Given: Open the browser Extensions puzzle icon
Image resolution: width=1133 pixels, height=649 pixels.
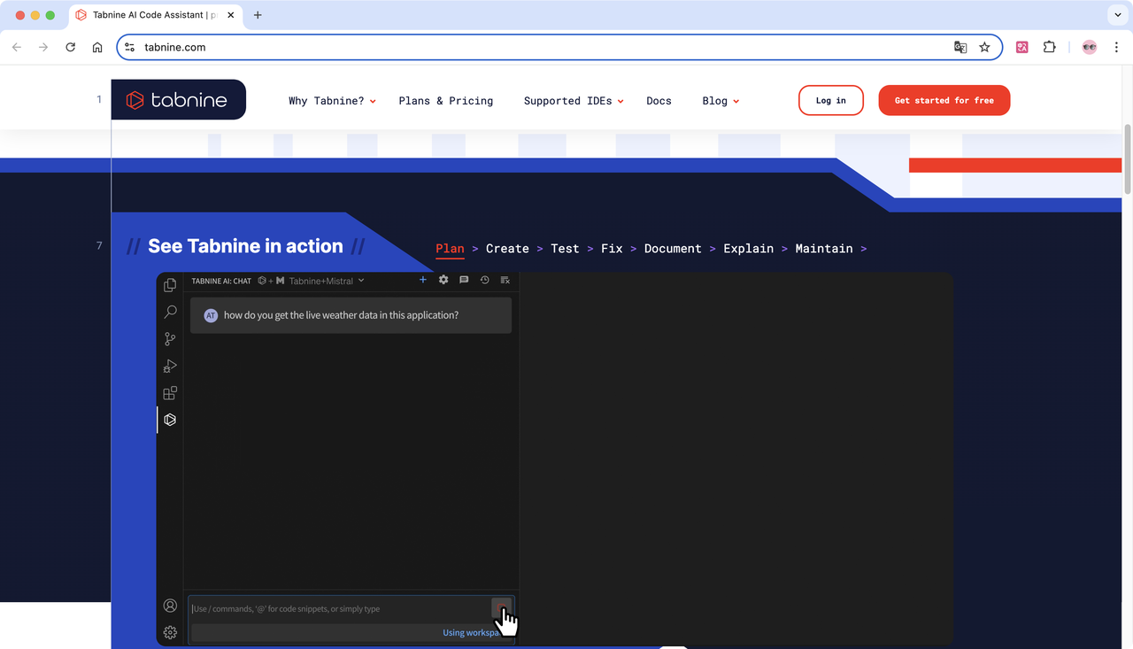Looking at the screenshot, I should coord(1050,47).
